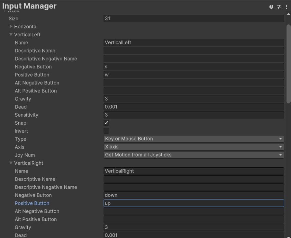This screenshot has width=291, height=238.
Task: Click VerticalLeft Alt Negative Button field
Action: tap(194, 83)
